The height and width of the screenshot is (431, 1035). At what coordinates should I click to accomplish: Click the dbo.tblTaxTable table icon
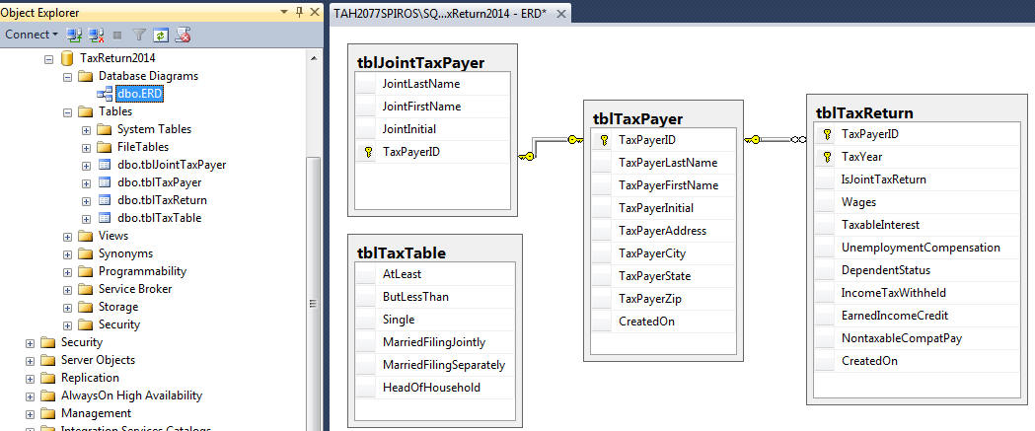pos(105,218)
